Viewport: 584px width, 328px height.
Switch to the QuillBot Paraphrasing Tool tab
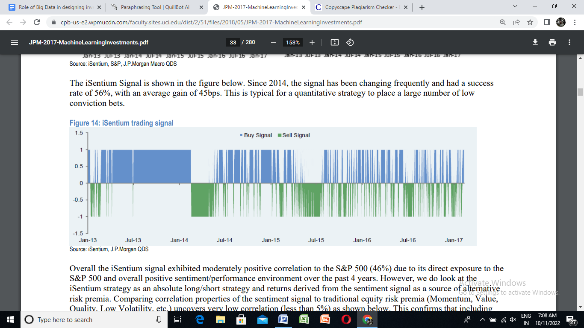coord(155,7)
